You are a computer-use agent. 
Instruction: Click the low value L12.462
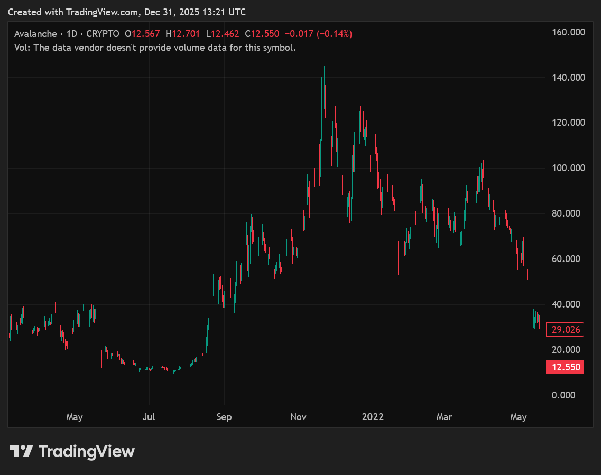click(x=223, y=34)
